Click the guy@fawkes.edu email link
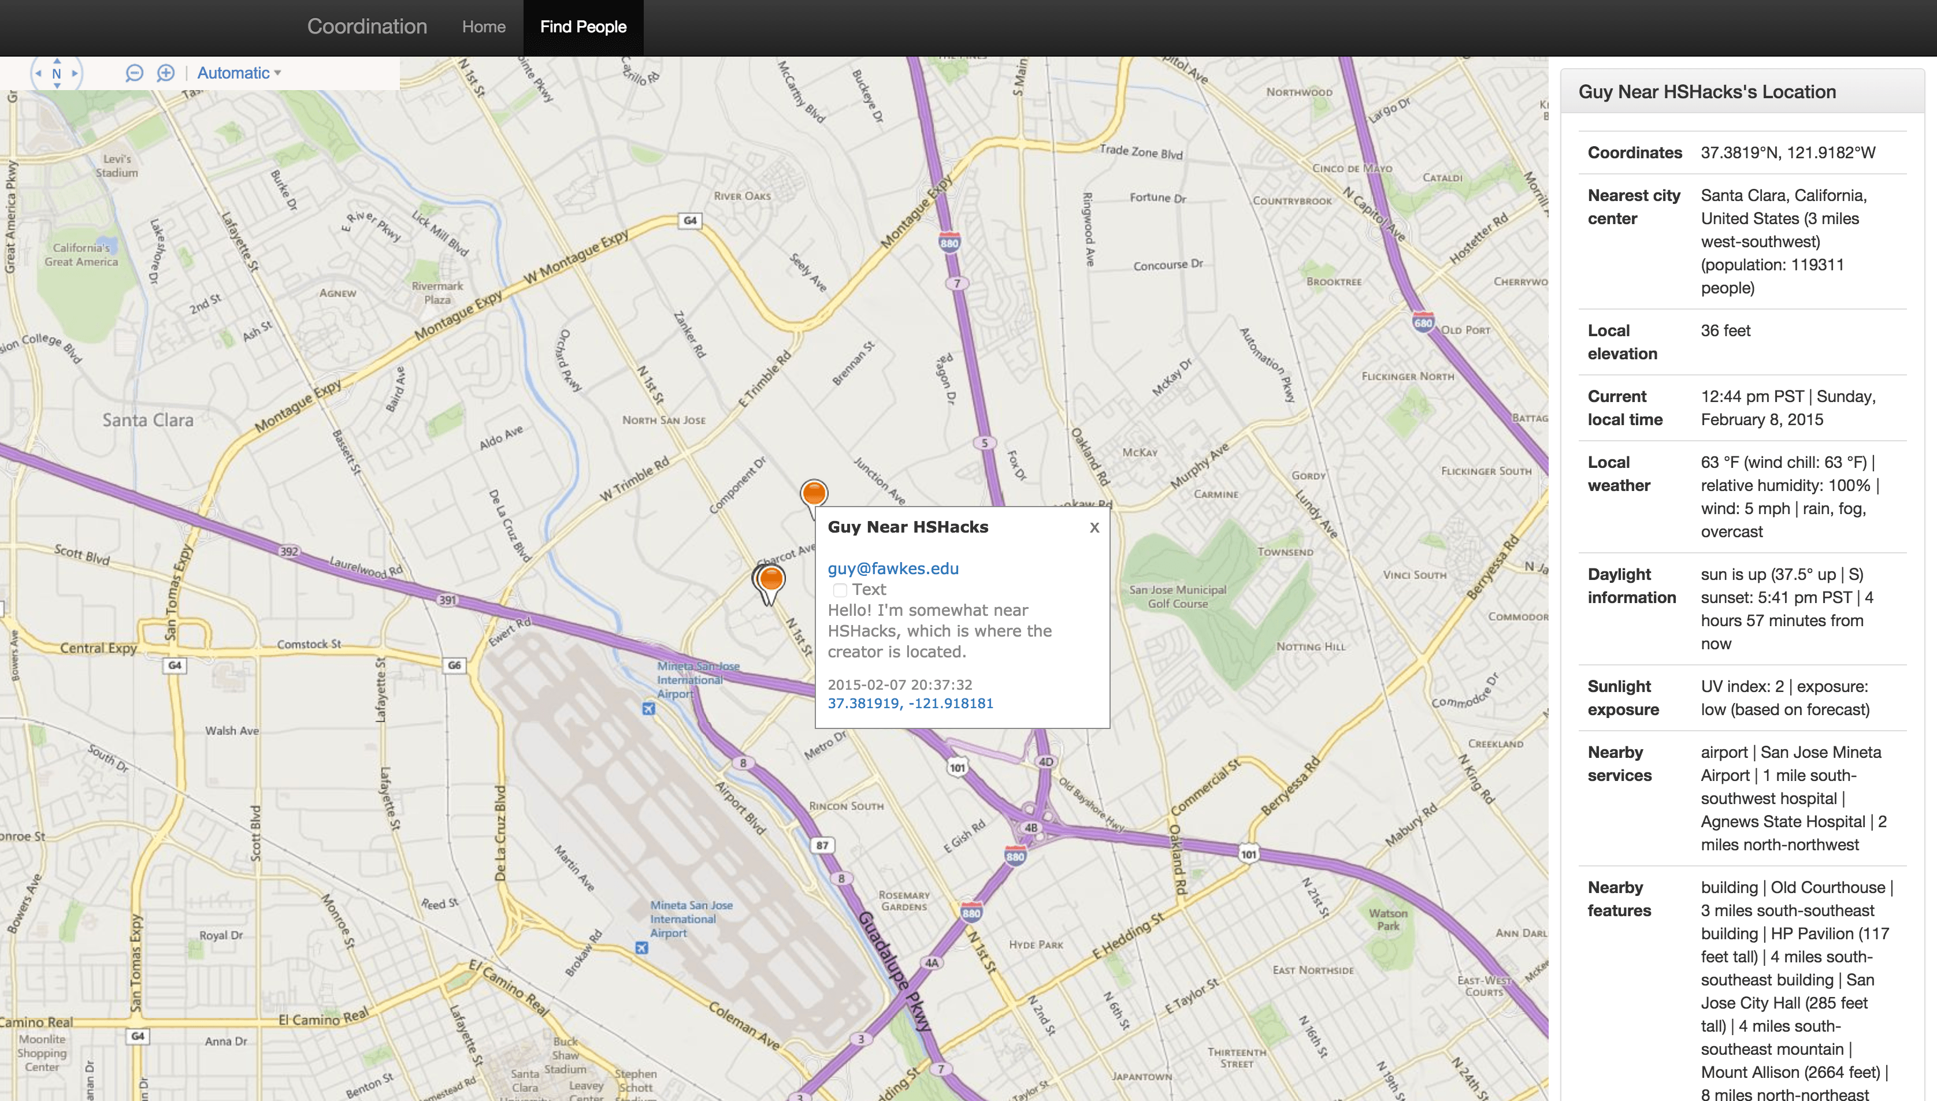The width and height of the screenshot is (1937, 1101). tap(892, 568)
